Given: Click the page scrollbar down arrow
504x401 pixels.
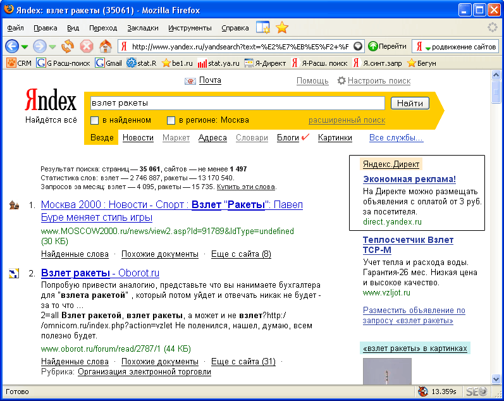Looking at the screenshot, I should pos(496,379).
